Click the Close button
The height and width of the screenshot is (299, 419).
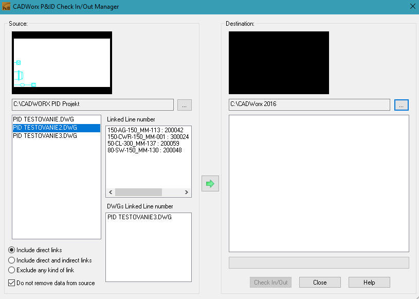click(320, 283)
